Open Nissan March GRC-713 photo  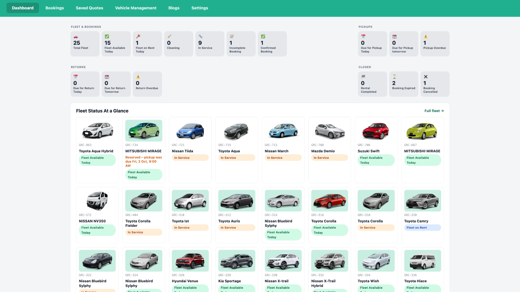(x=283, y=131)
